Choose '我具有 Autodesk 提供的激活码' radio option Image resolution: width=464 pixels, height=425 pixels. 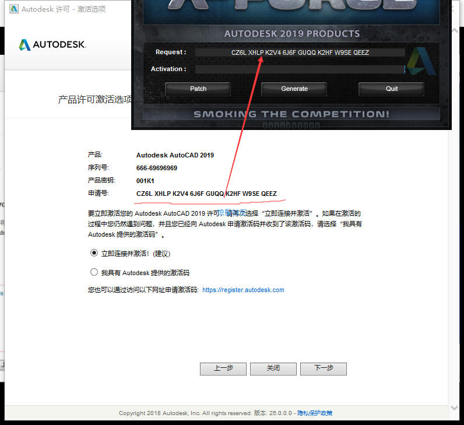(x=94, y=272)
